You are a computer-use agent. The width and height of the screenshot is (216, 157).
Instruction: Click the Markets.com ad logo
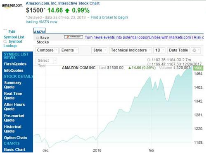click(74, 37)
